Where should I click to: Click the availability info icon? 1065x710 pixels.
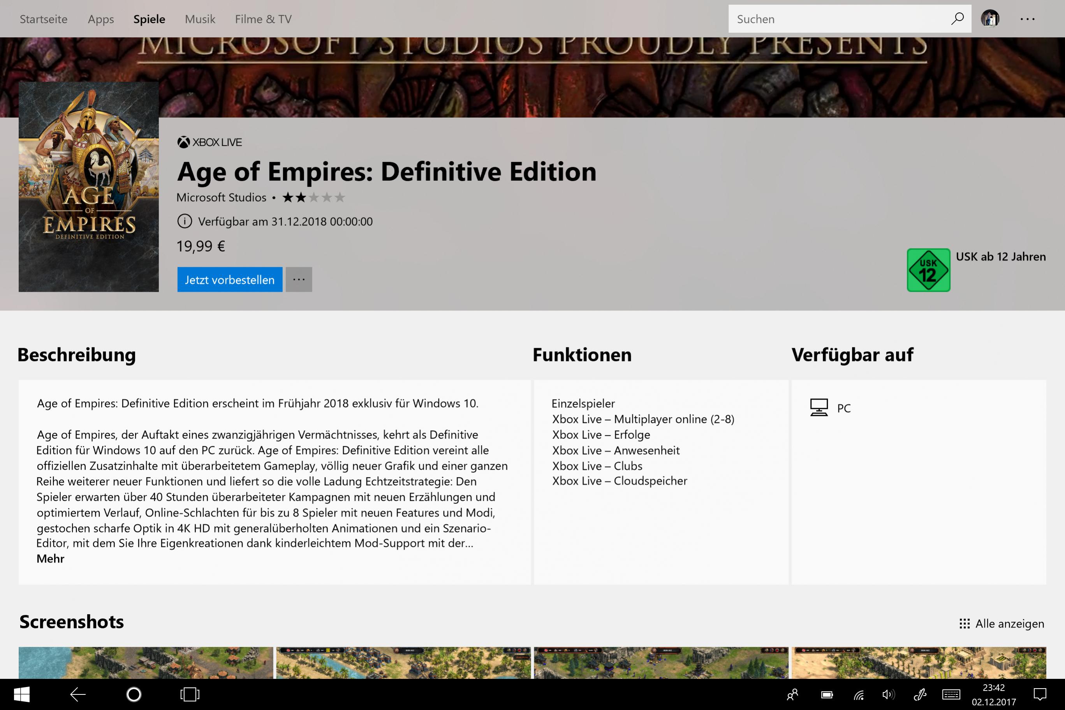click(x=184, y=222)
